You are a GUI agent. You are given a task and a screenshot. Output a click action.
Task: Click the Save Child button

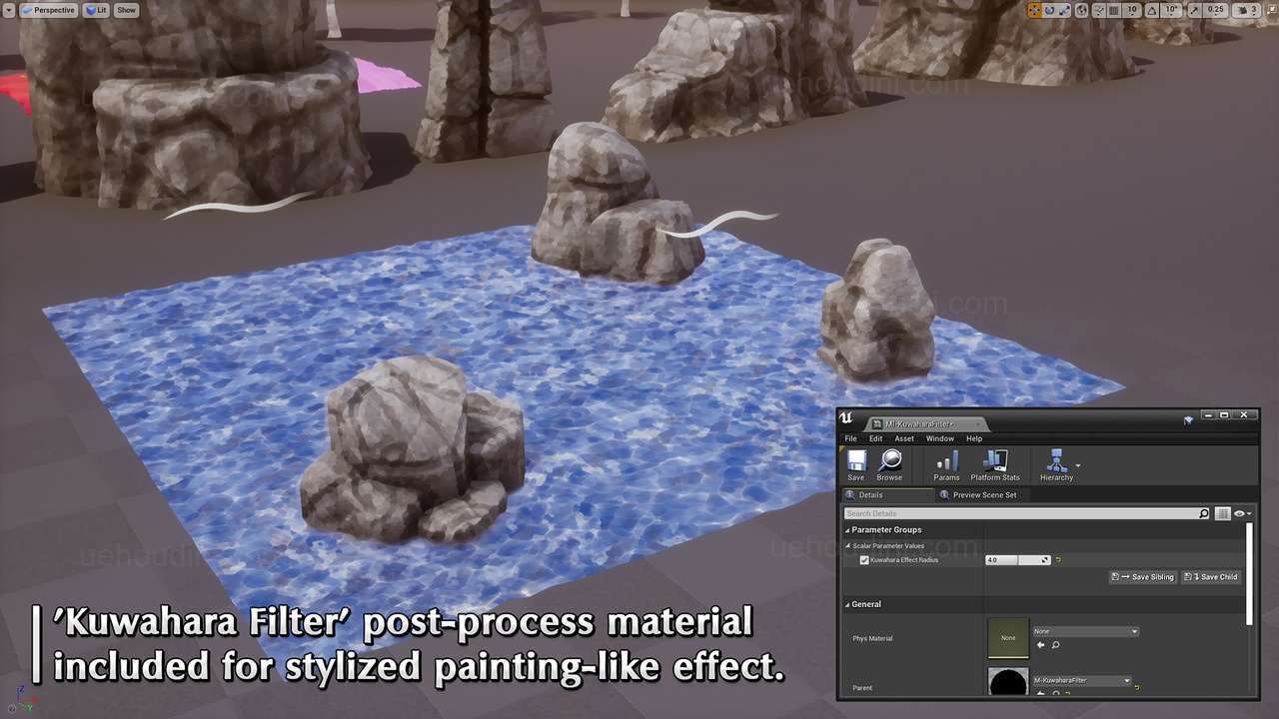coord(1211,577)
